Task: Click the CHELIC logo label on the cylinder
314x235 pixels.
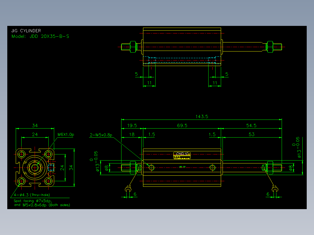Action: pyautogui.click(x=182, y=155)
